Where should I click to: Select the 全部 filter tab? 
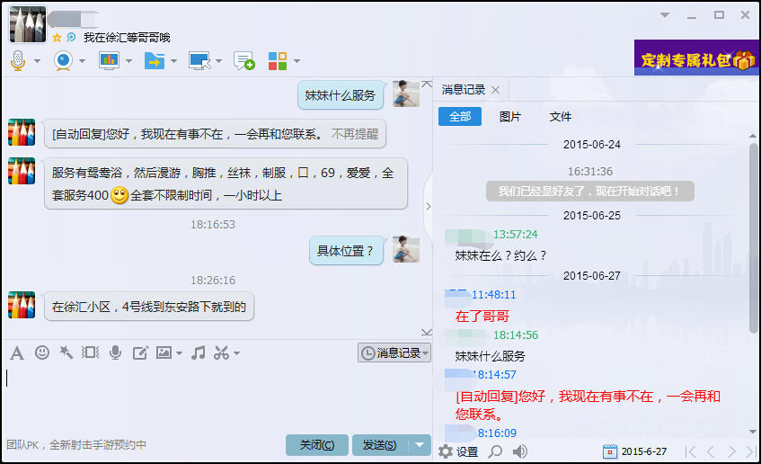460,117
